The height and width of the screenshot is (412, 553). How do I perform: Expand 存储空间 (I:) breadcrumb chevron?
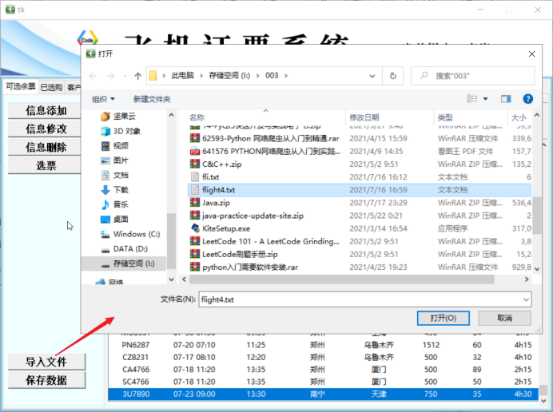click(258, 76)
